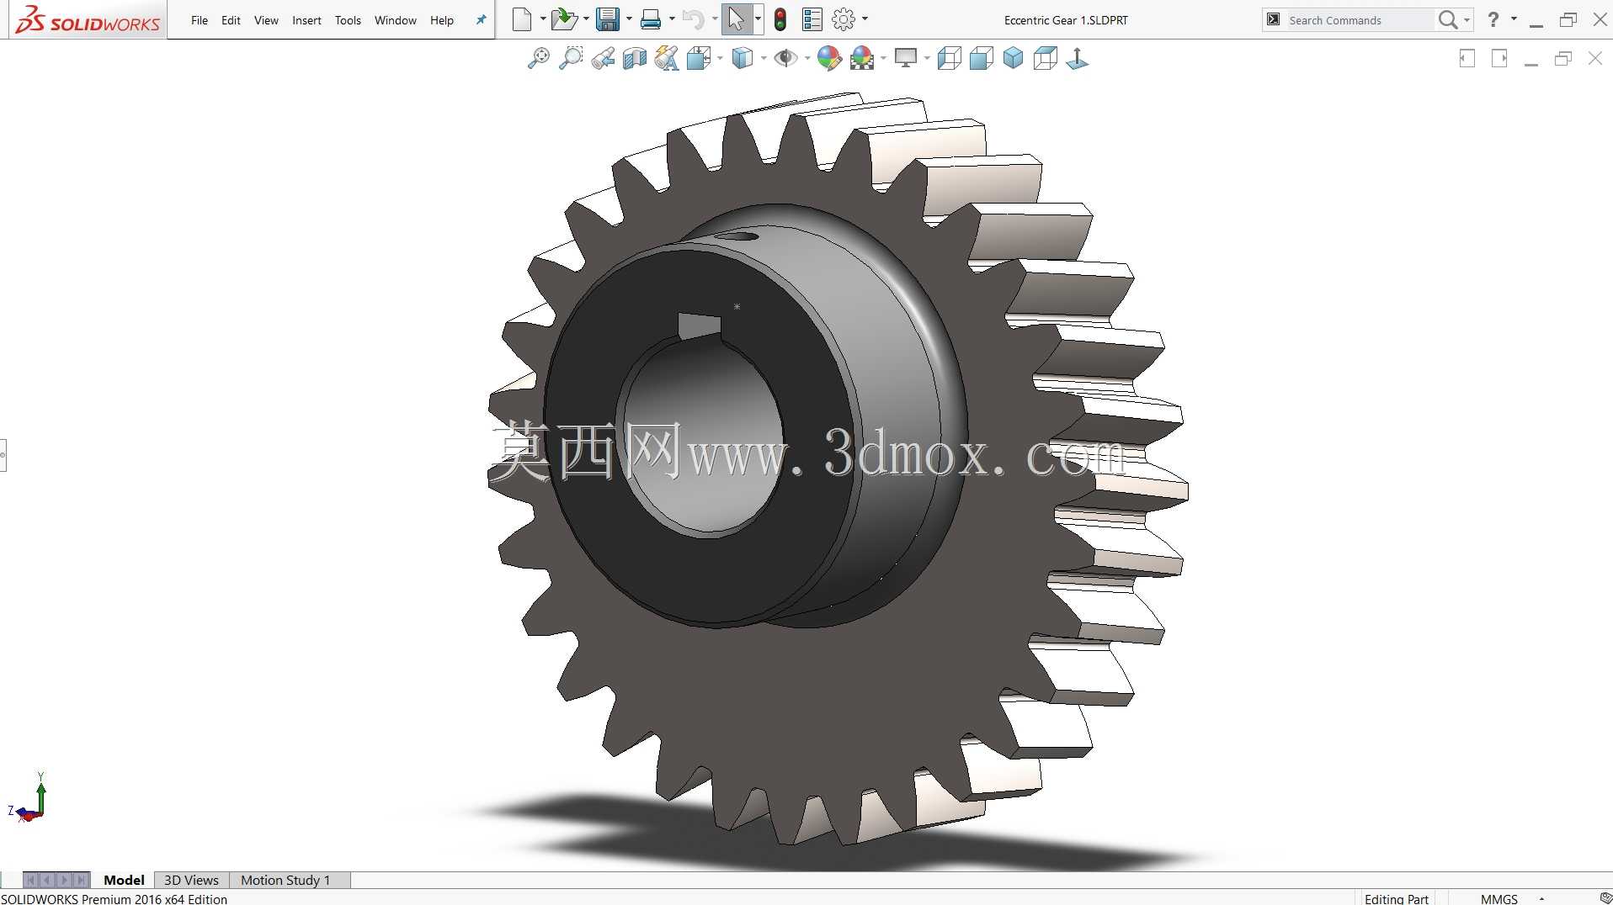Click the status bar far-right icon
The image size is (1613, 905).
(1605, 898)
